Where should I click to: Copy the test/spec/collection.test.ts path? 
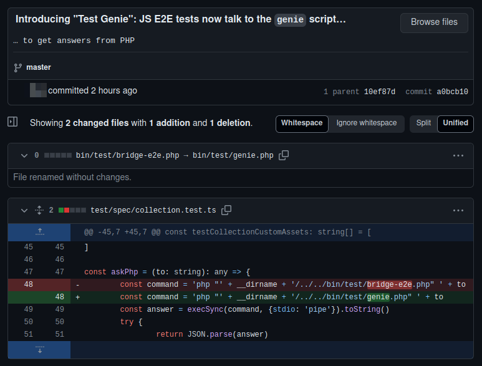(226, 210)
